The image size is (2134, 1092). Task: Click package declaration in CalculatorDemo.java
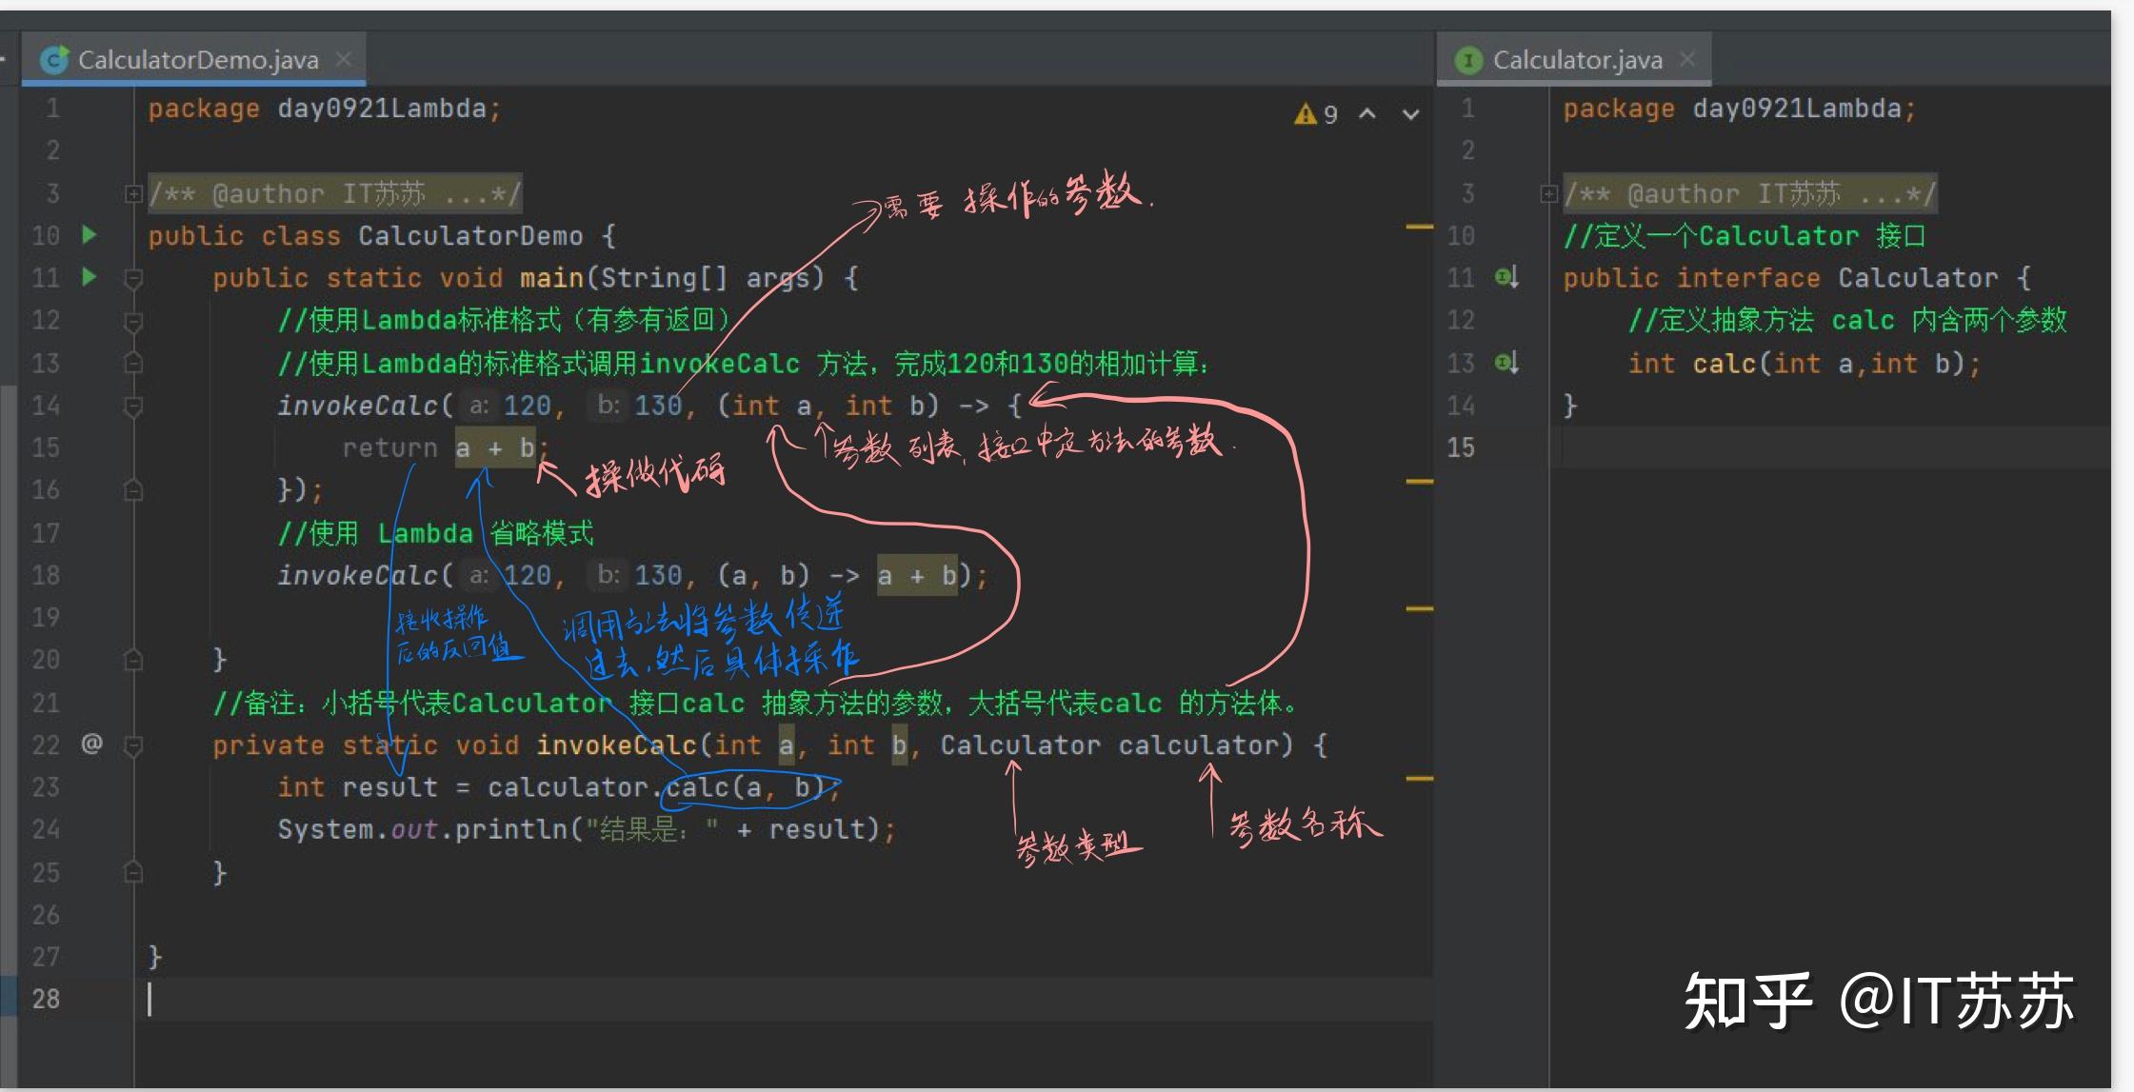(x=324, y=109)
